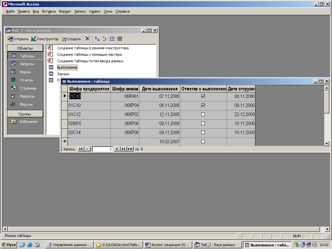The width and height of the screenshot is (332, 249).
Task: Click the Конструктор toolbar button
Action: point(45,39)
